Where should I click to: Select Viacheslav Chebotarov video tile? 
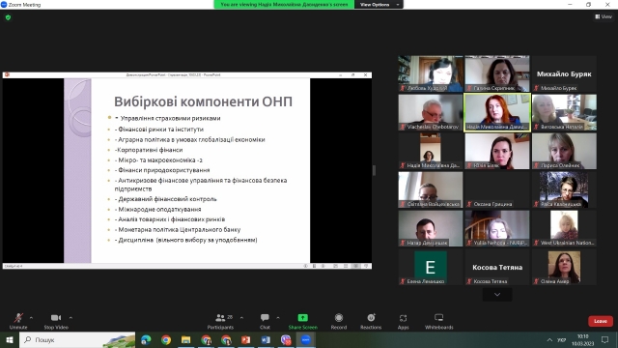431,112
